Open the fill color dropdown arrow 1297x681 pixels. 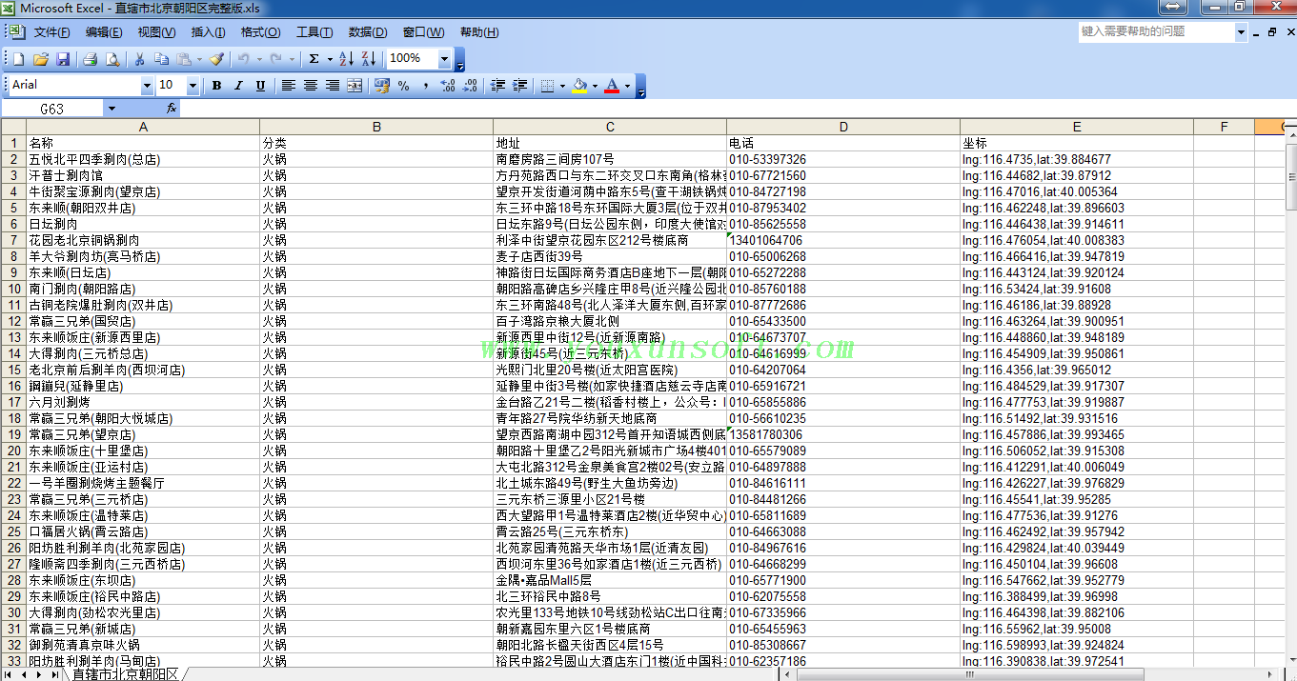click(x=595, y=86)
